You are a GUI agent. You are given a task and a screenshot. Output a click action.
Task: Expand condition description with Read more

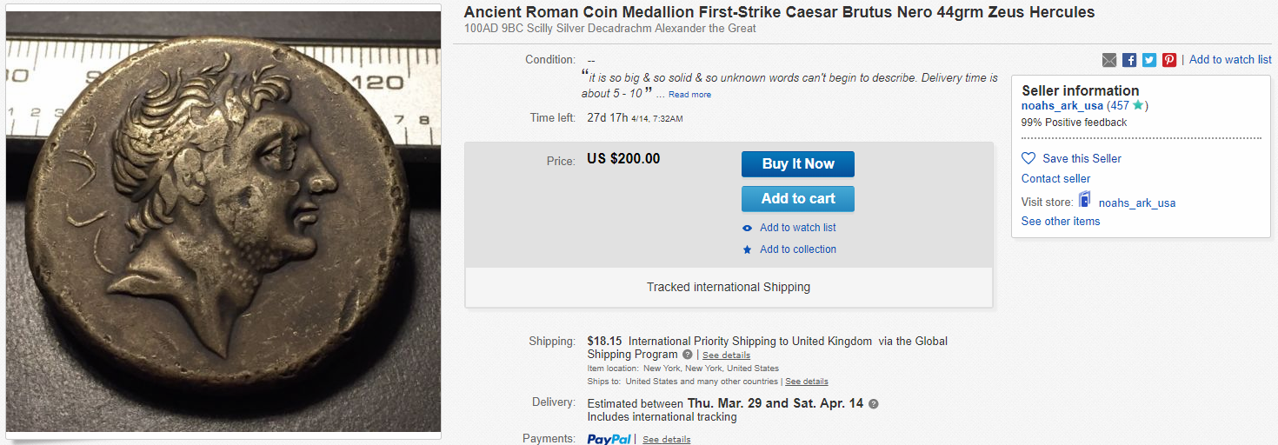click(689, 95)
